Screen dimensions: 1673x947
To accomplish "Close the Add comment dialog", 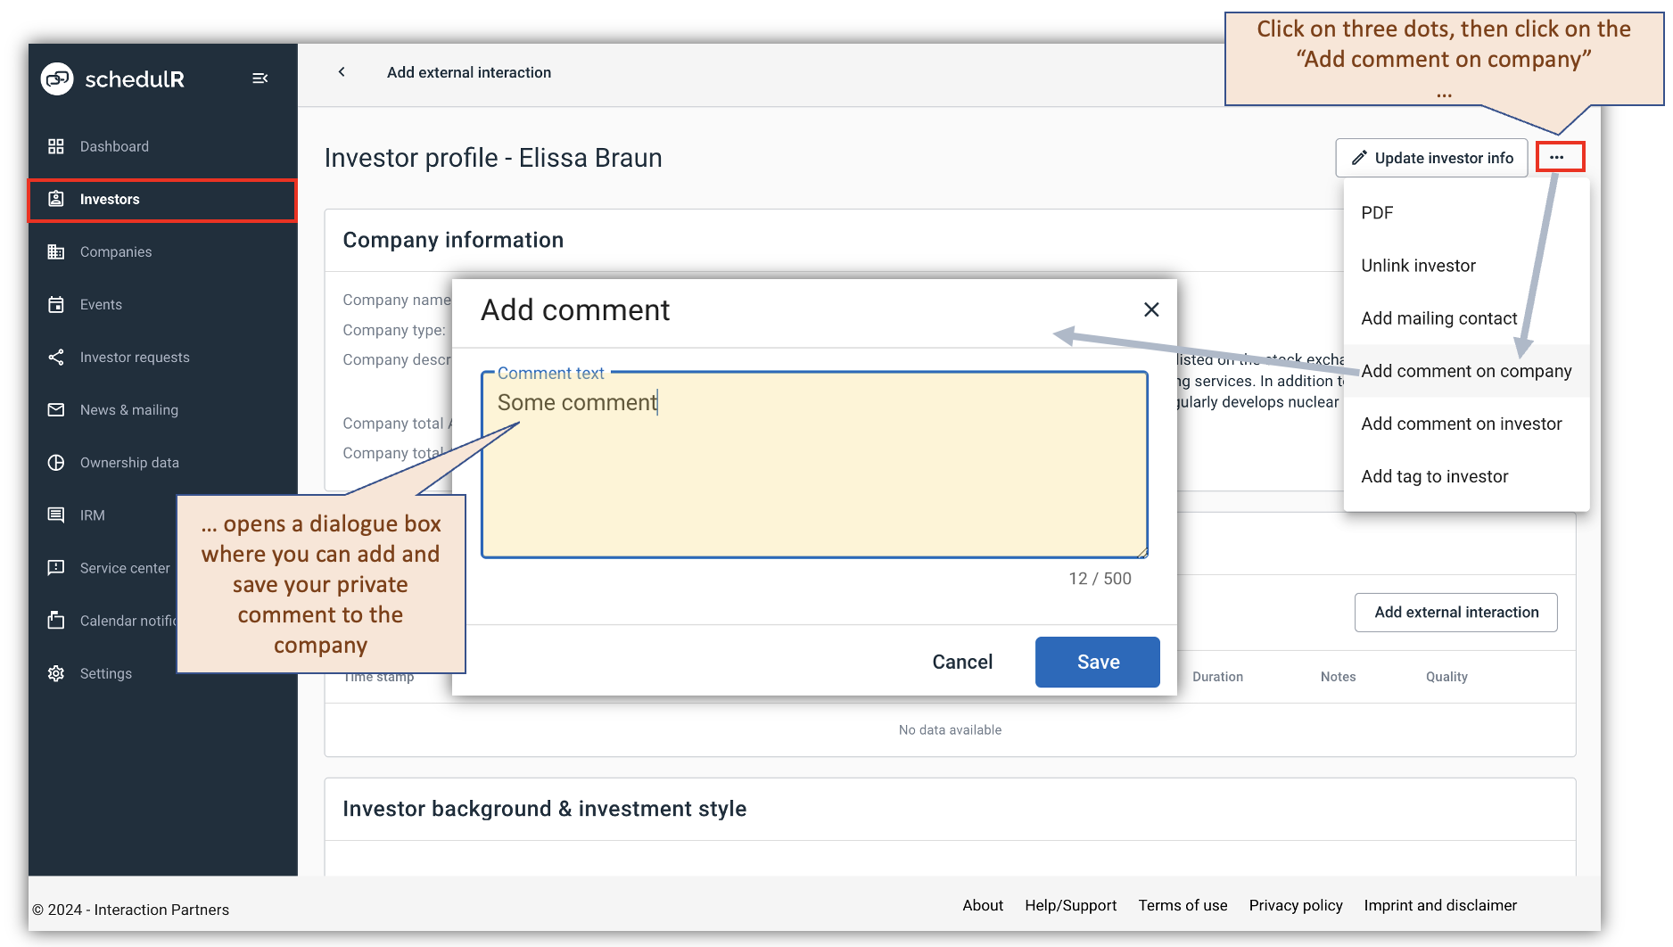I will (1151, 309).
